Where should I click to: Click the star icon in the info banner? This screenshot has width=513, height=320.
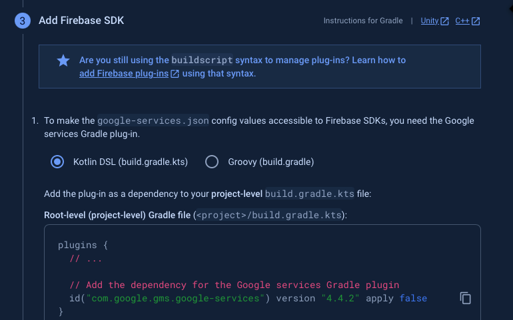pyautogui.click(x=63, y=61)
